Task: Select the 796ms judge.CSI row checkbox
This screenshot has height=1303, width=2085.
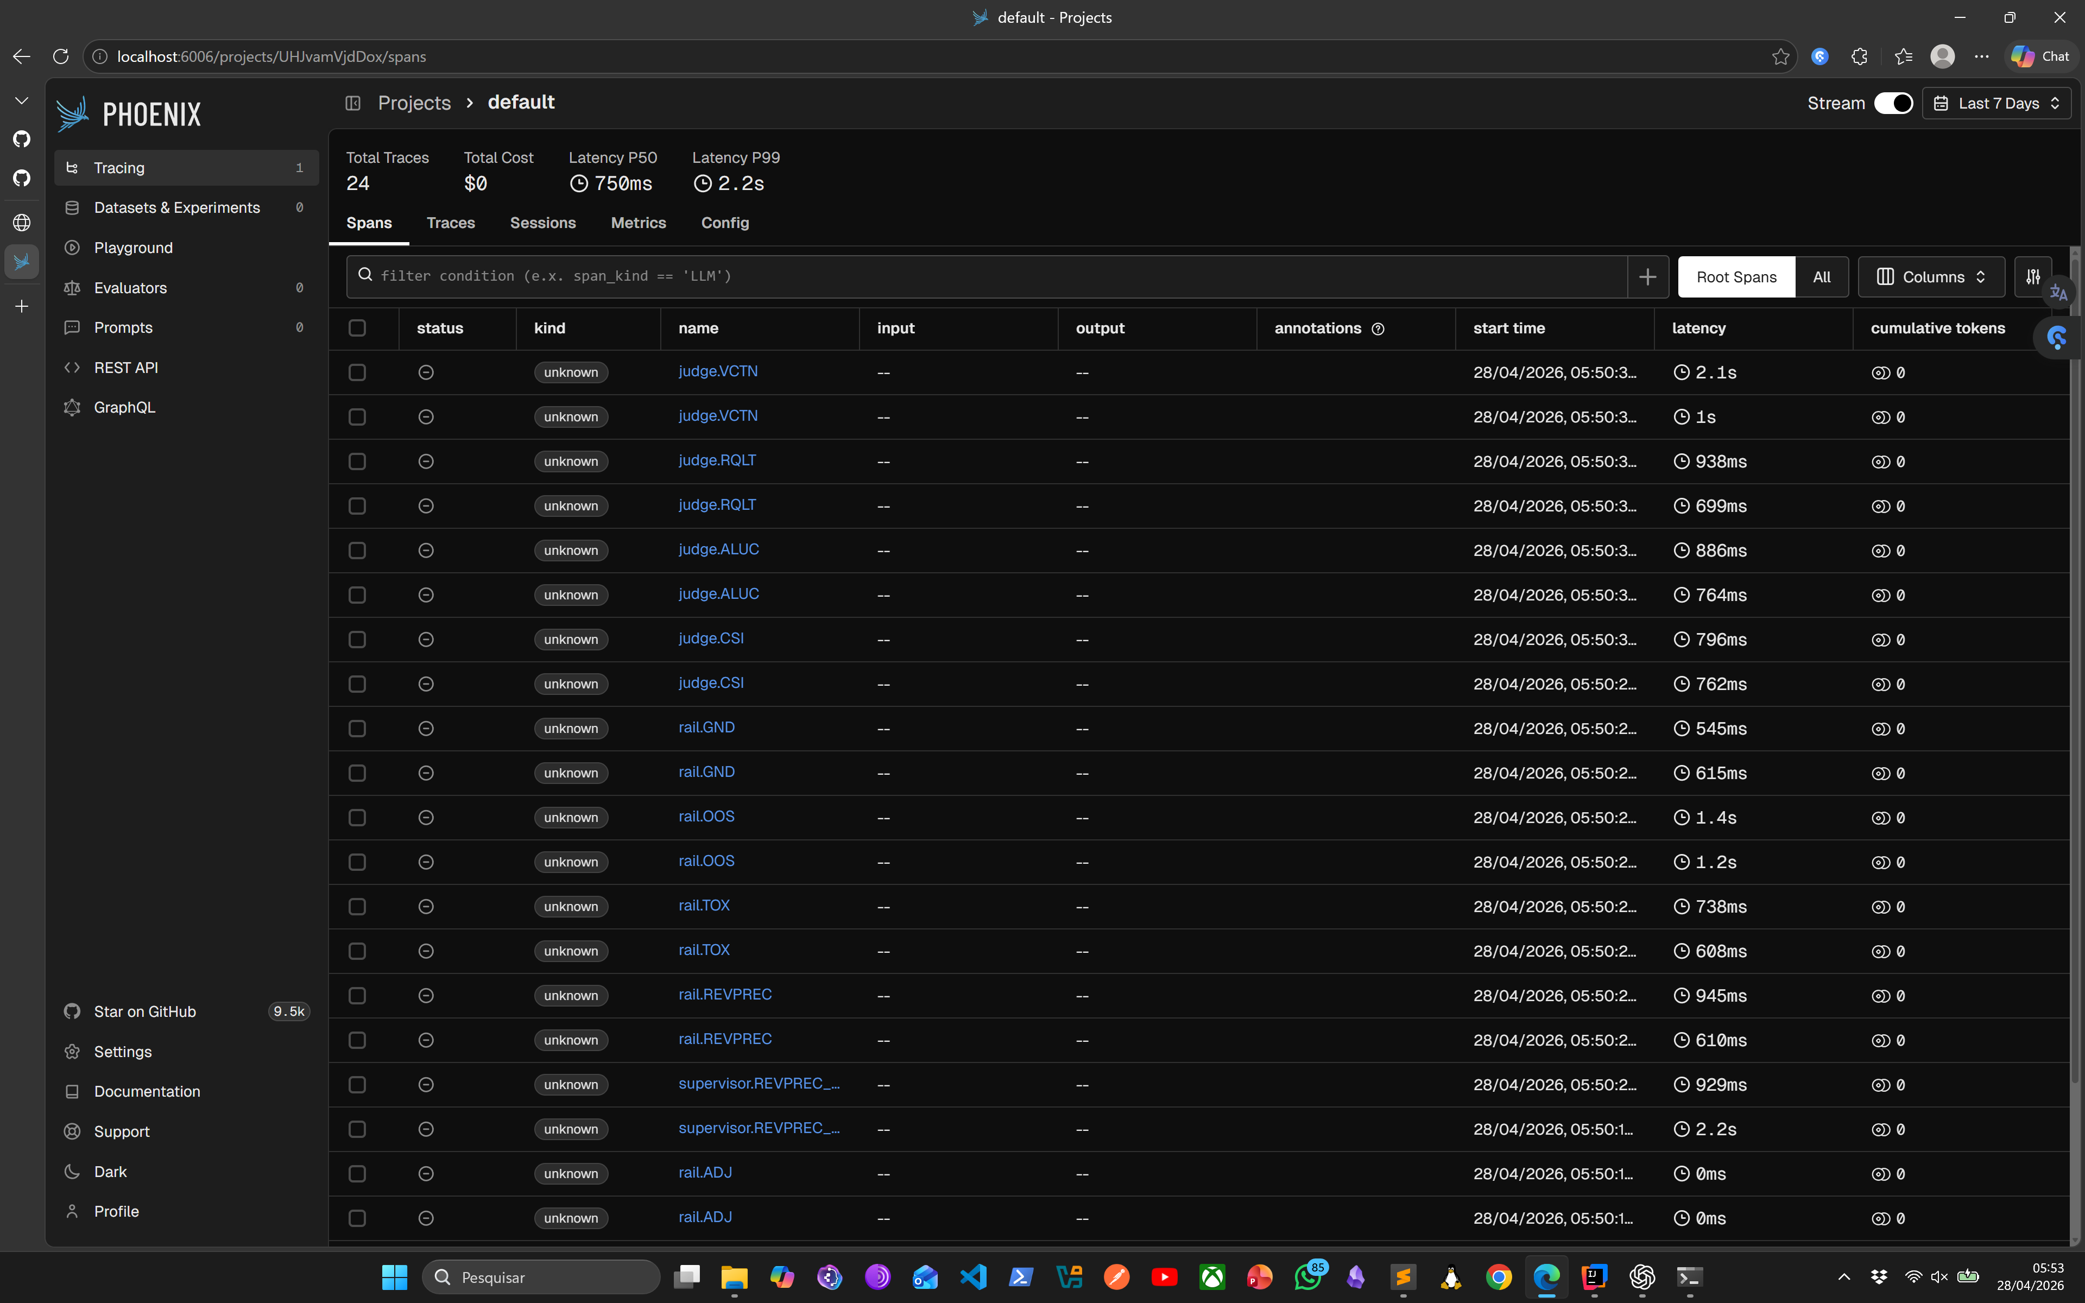Action: [x=357, y=640]
